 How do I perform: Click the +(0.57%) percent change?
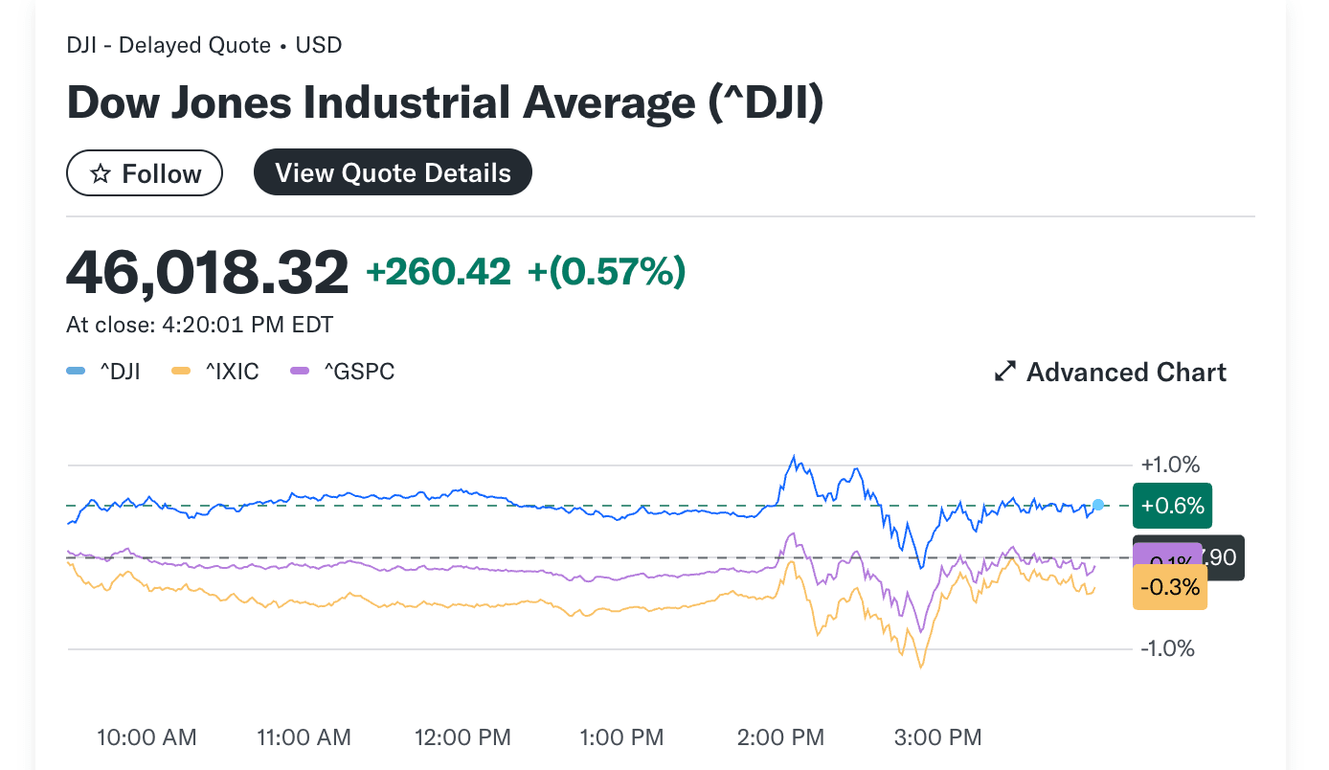click(x=606, y=272)
